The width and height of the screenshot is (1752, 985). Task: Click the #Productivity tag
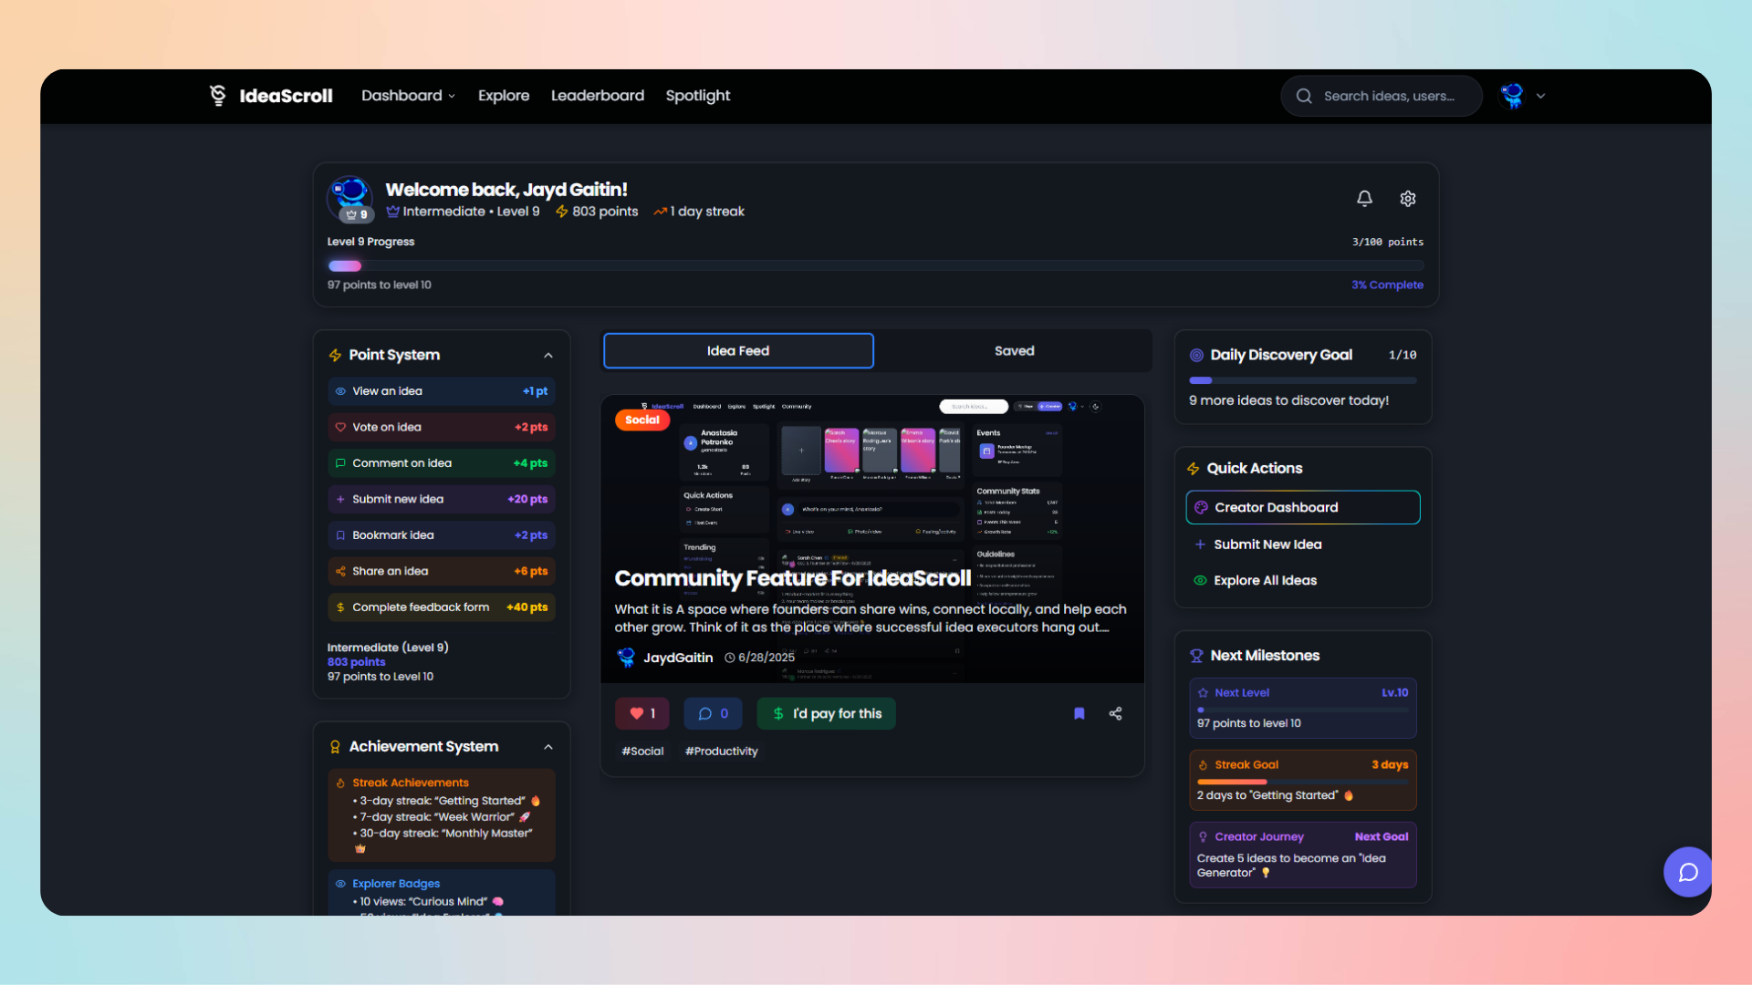click(721, 752)
